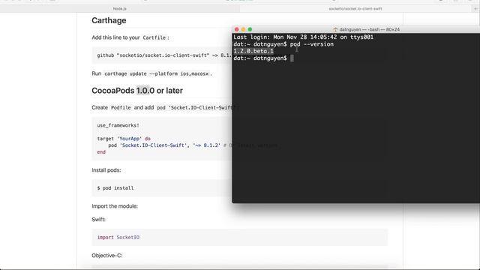This screenshot has height=270, width=480.
Task: Click the 'import SocketIO' code snippet
Action: pyautogui.click(x=118, y=237)
